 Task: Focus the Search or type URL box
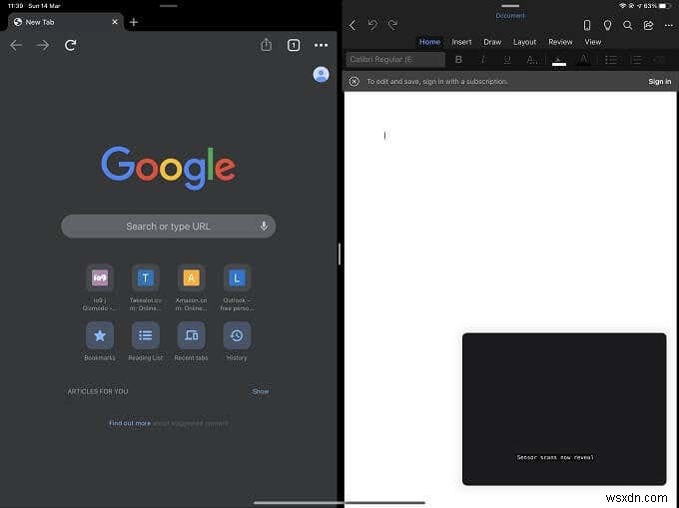tap(168, 227)
